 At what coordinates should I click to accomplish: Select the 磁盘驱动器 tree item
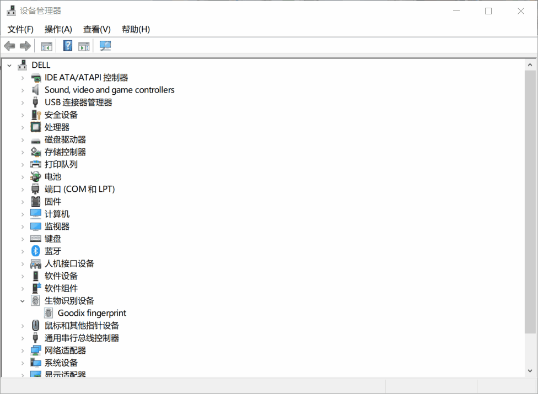coord(65,139)
